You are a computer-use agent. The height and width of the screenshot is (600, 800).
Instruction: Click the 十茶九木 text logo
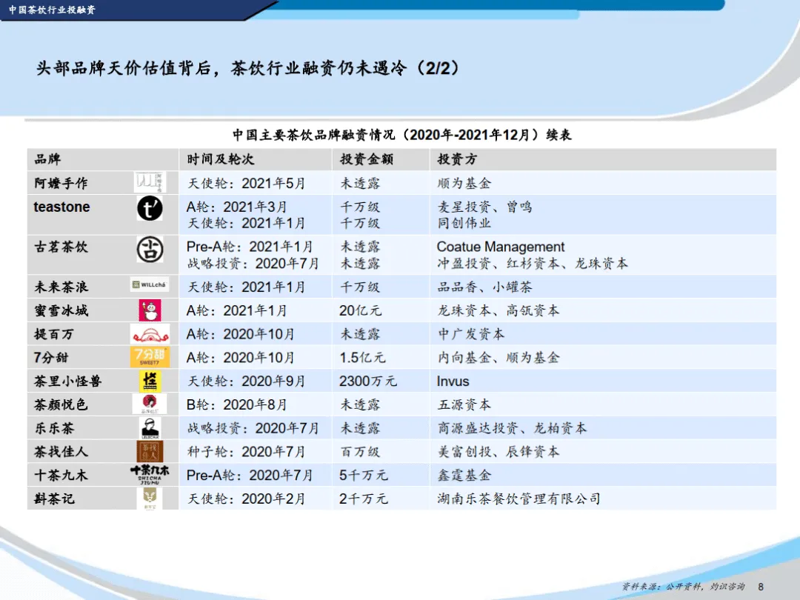[x=150, y=475]
